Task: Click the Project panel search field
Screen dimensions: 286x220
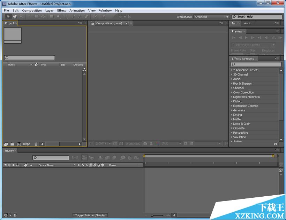Action: 30,58
